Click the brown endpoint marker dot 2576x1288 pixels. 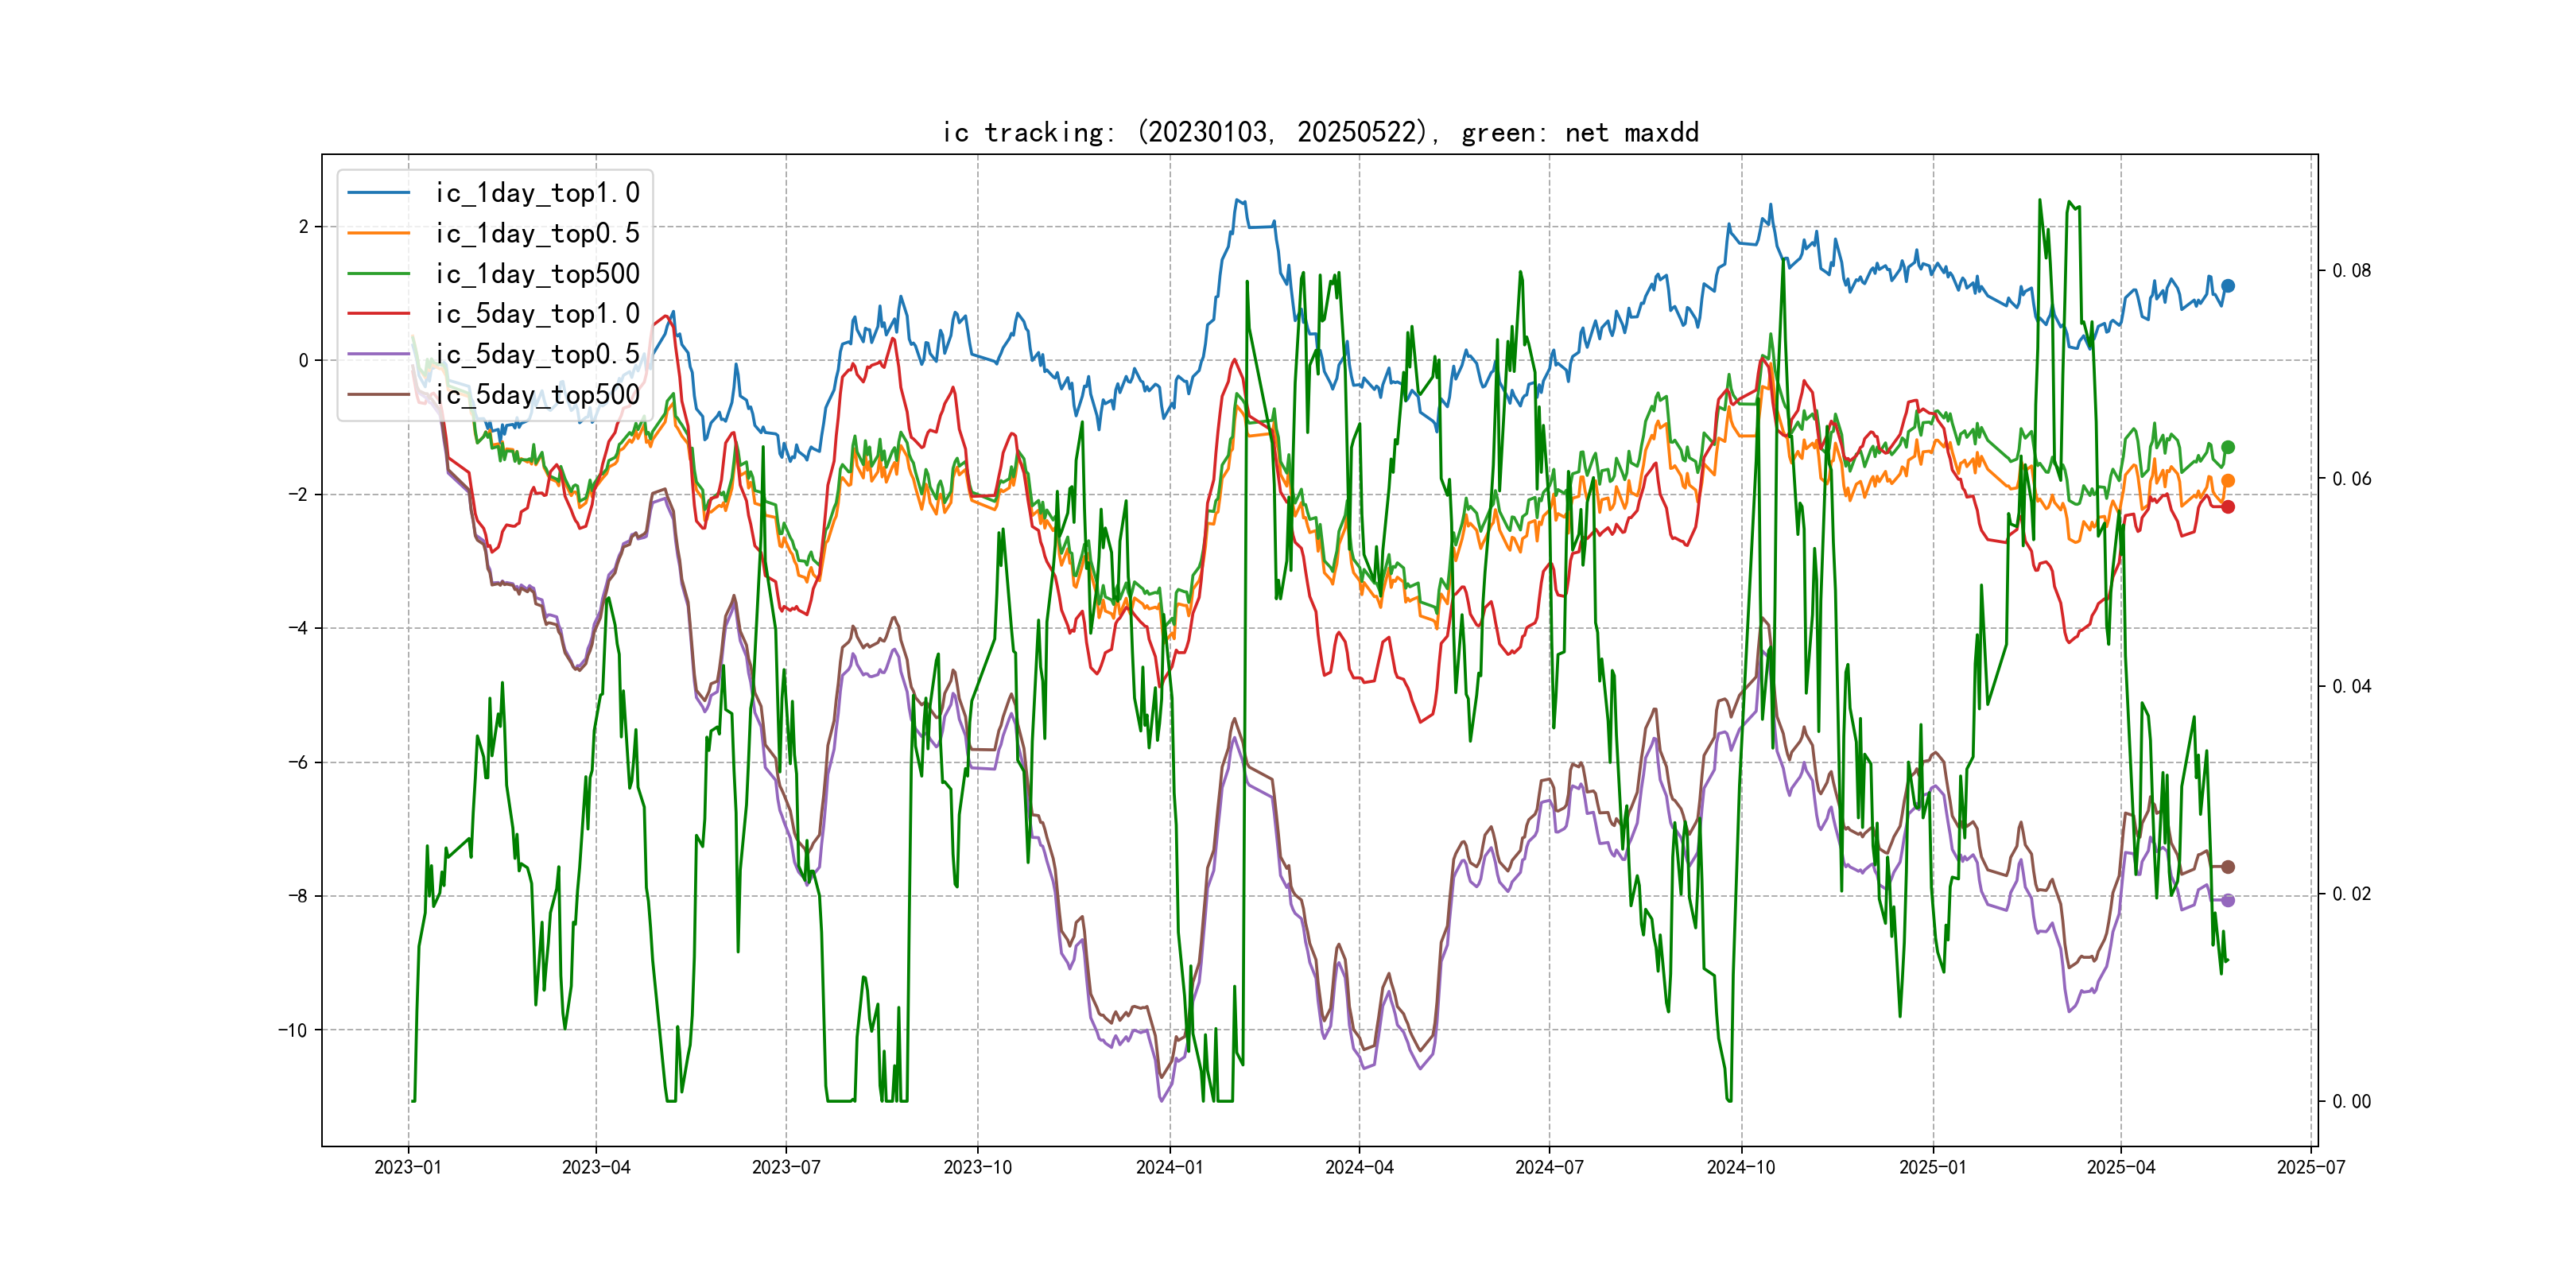click(2228, 867)
